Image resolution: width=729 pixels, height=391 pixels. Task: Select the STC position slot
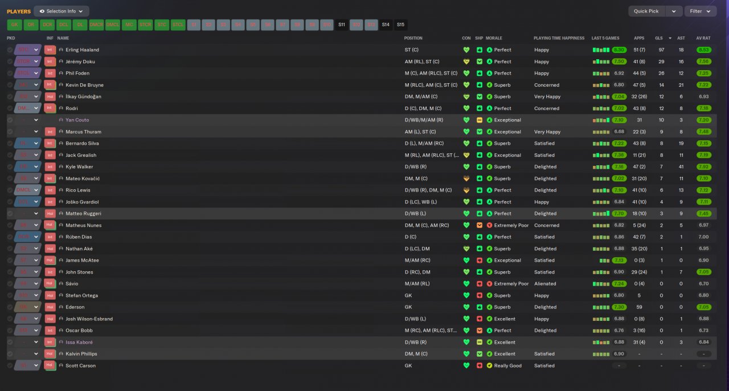pos(162,25)
